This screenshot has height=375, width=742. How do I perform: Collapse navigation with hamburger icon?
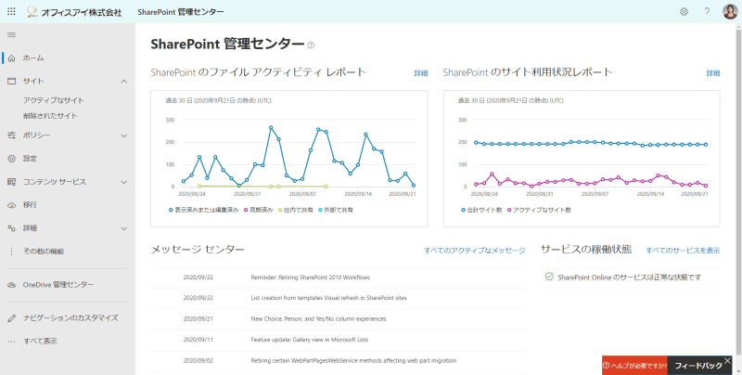tap(12, 35)
